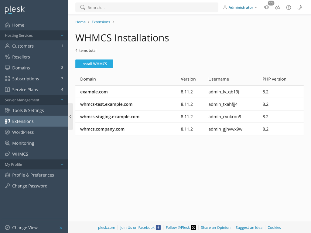Open the Plesk cloud services icon

277,7
